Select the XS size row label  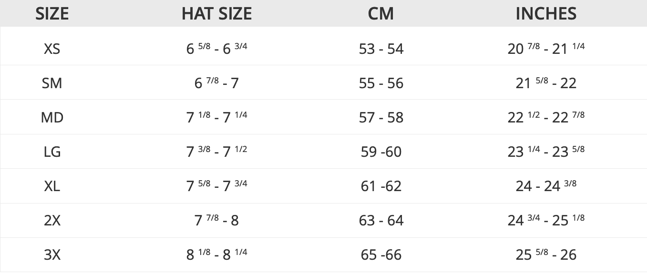[x=52, y=49]
